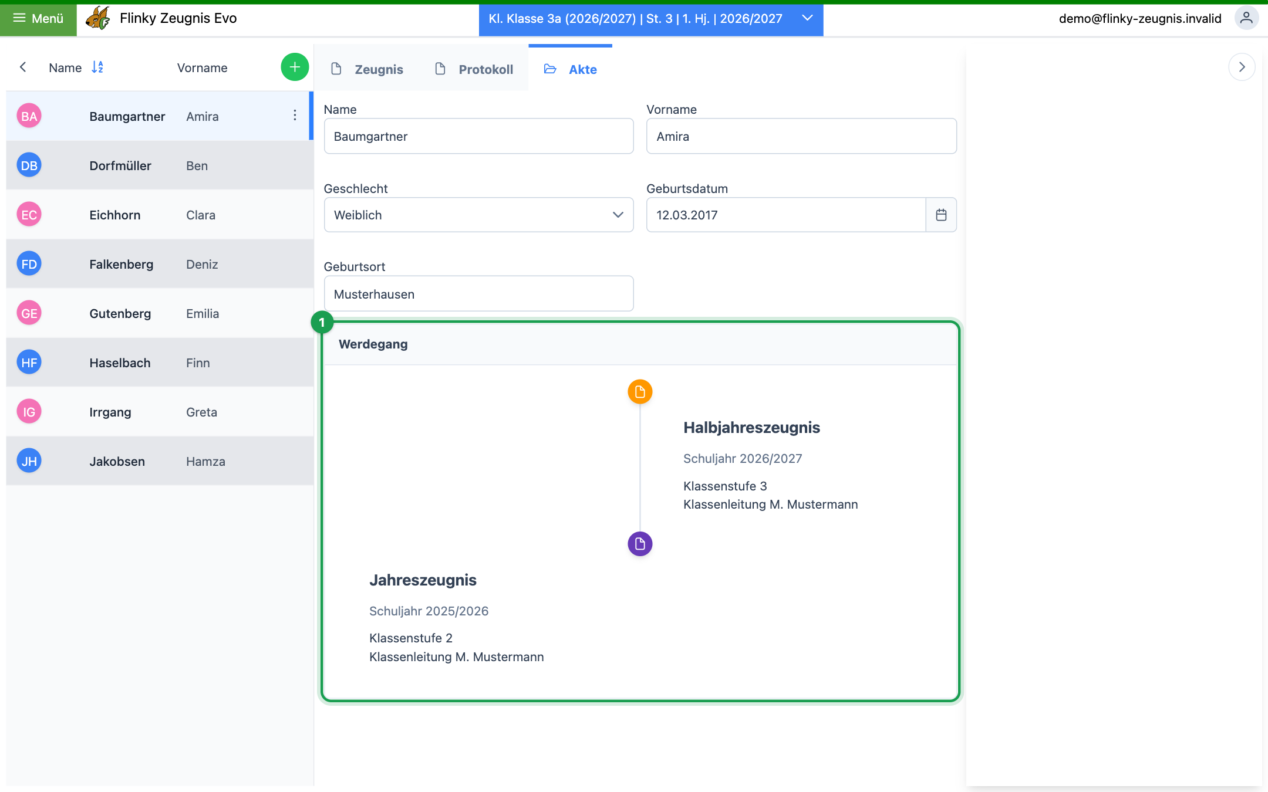
Task: Edit the Vorname field Amira
Action: tap(801, 136)
